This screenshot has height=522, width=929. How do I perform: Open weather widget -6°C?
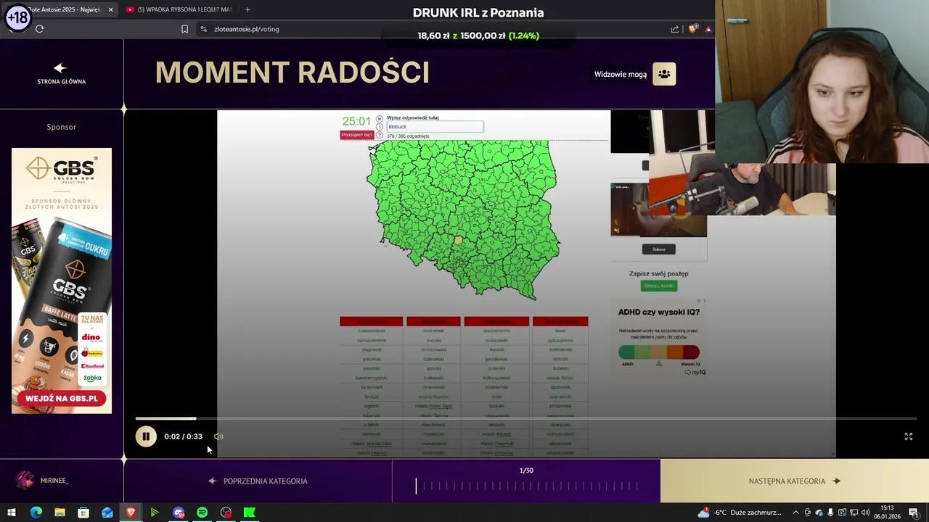tap(739, 513)
